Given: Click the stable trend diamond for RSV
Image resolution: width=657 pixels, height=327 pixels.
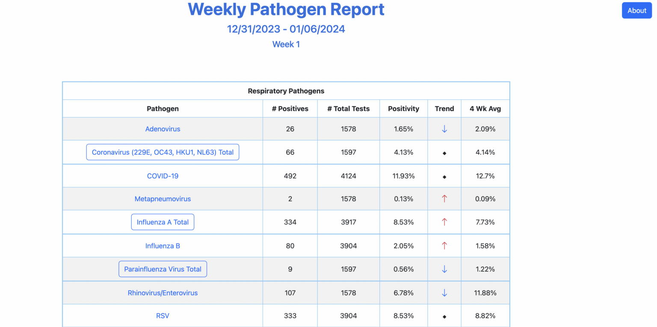Looking at the screenshot, I should pos(444,315).
